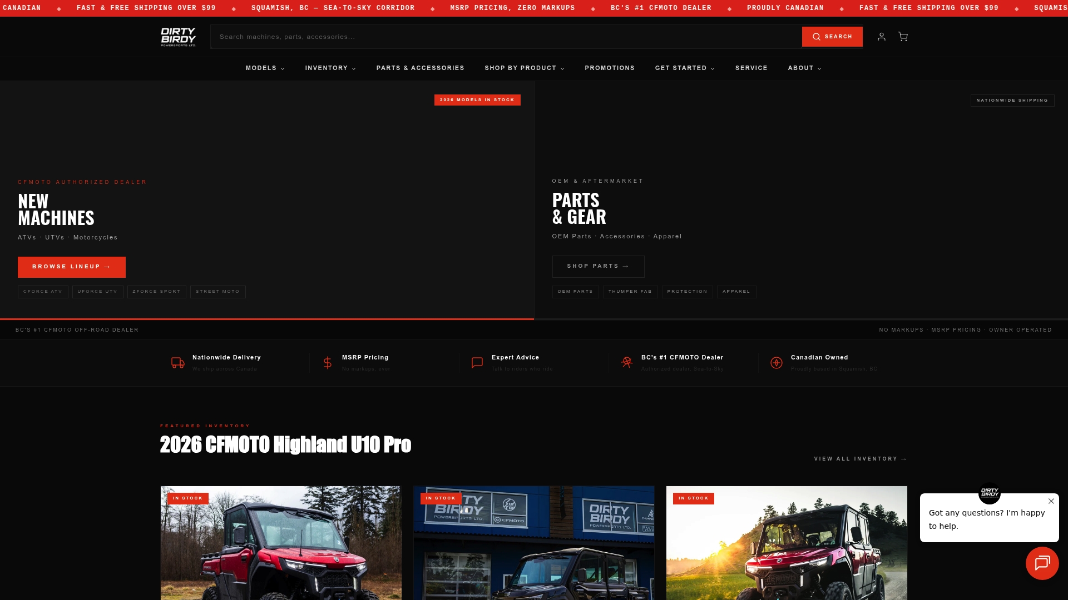1068x600 pixels.
Task: Click the 2026 Models In Stock badge
Action: tap(477, 100)
